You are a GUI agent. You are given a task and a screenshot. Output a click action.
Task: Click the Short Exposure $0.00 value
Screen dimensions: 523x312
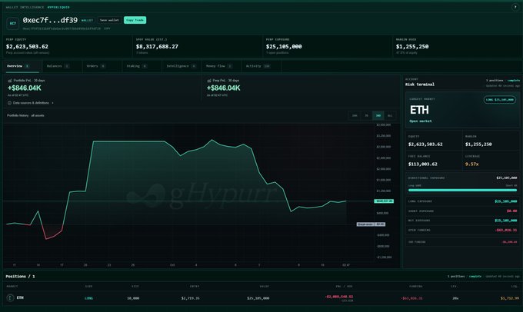point(511,211)
